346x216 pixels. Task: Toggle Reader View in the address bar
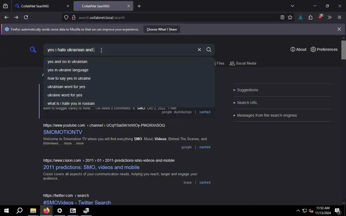click(x=282, y=17)
